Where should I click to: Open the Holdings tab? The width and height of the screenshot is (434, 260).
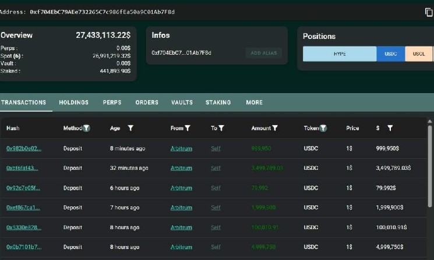73,102
